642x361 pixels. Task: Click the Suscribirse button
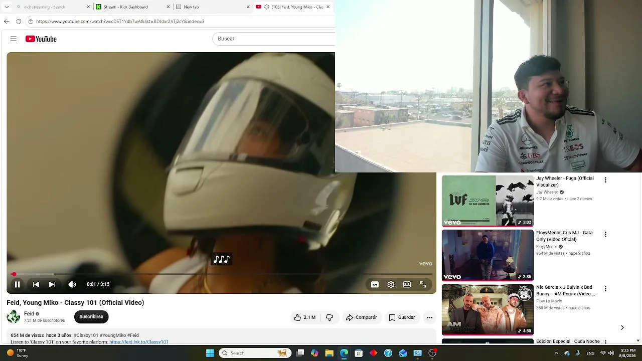tap(91, 317)
